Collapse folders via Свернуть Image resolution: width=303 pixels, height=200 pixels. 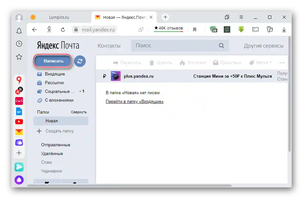pyautogui.click(x=79, y=112)
